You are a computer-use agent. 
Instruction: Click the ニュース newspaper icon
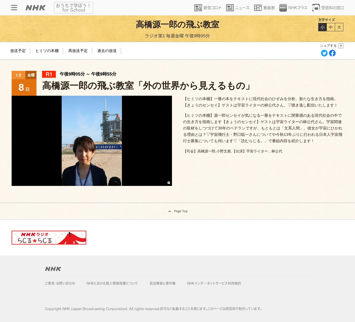coord(230,8)
